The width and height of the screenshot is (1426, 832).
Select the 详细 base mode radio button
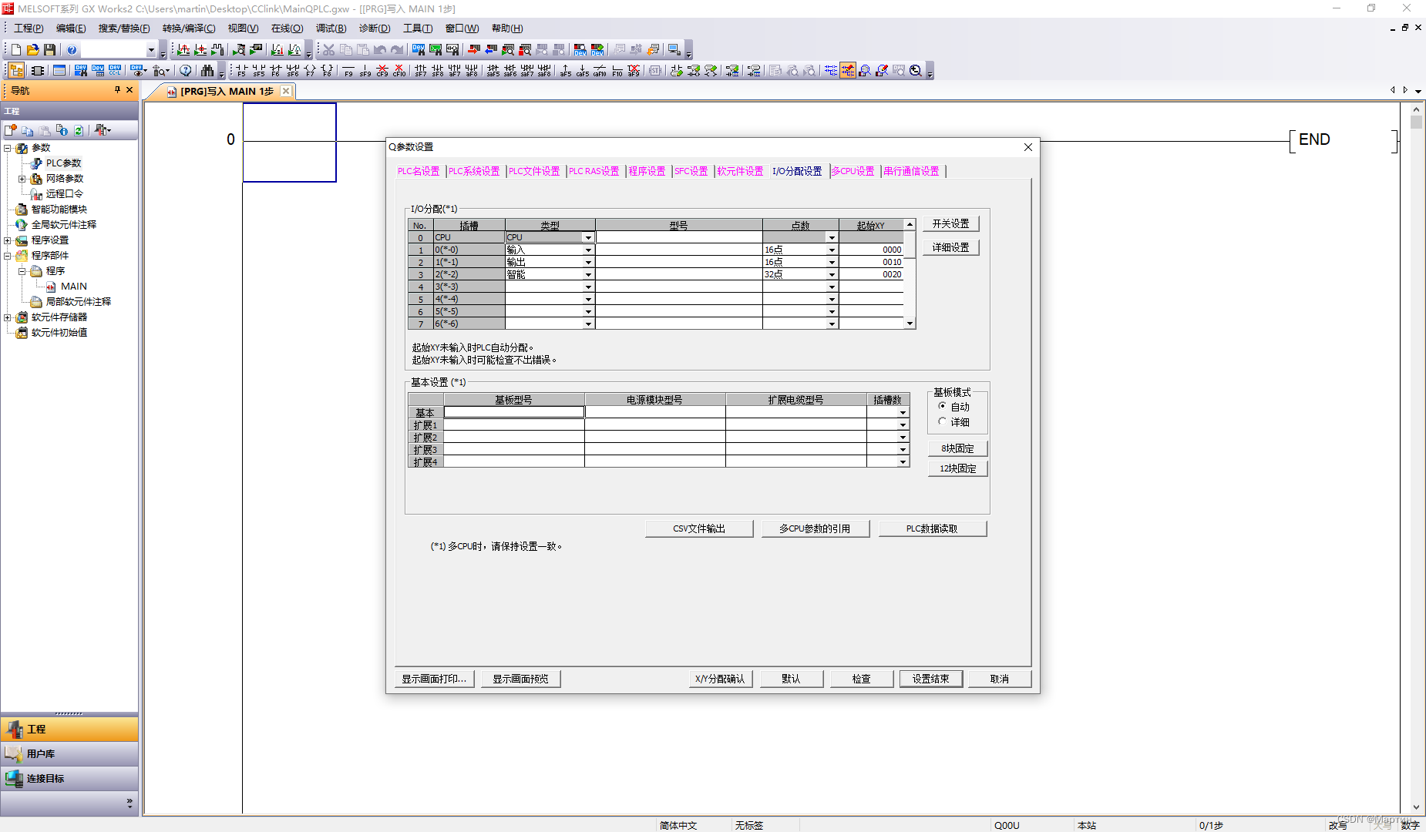[x=942, y=421]
